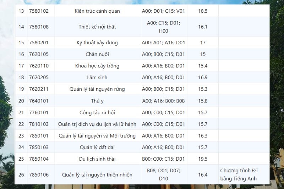Select 'Khoa học cây trồng' cell

coord(97,66)
